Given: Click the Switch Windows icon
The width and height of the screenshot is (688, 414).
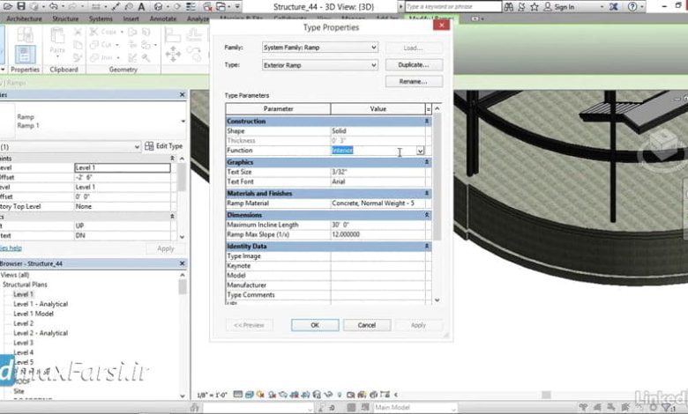Looking at the screenshot, I should tap(221, 6).
